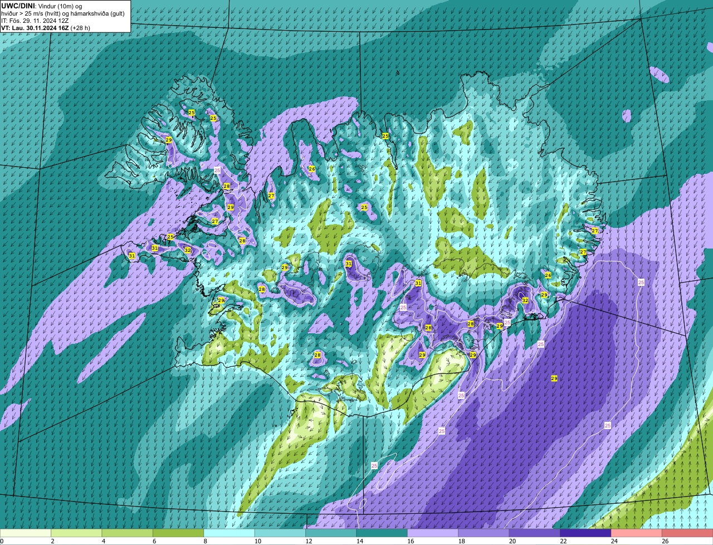This screenshot has height=545, width=713.
Task: Click the legend scale value "2"
Action: pyautogui.click(x=52, y=541)
